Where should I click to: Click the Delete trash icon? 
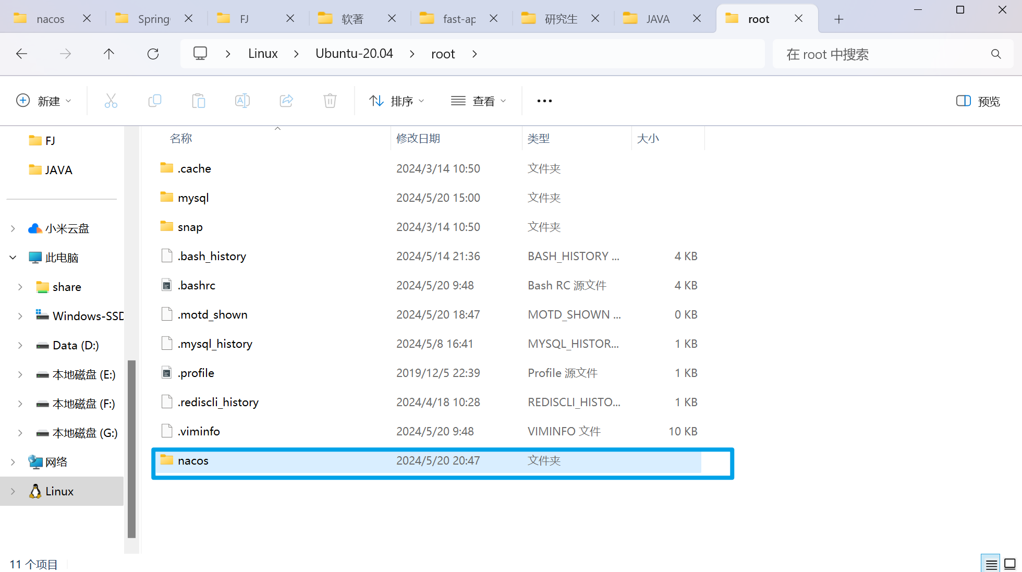330,101
